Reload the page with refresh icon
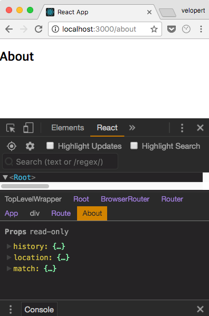This screenshot has height=316, width=209. coord(39,29)
